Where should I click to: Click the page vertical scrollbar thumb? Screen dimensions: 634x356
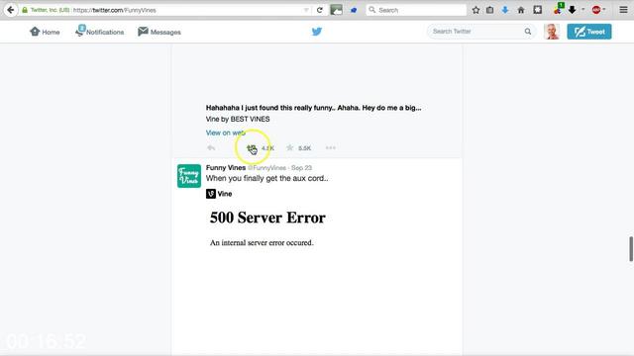[631, 249]
